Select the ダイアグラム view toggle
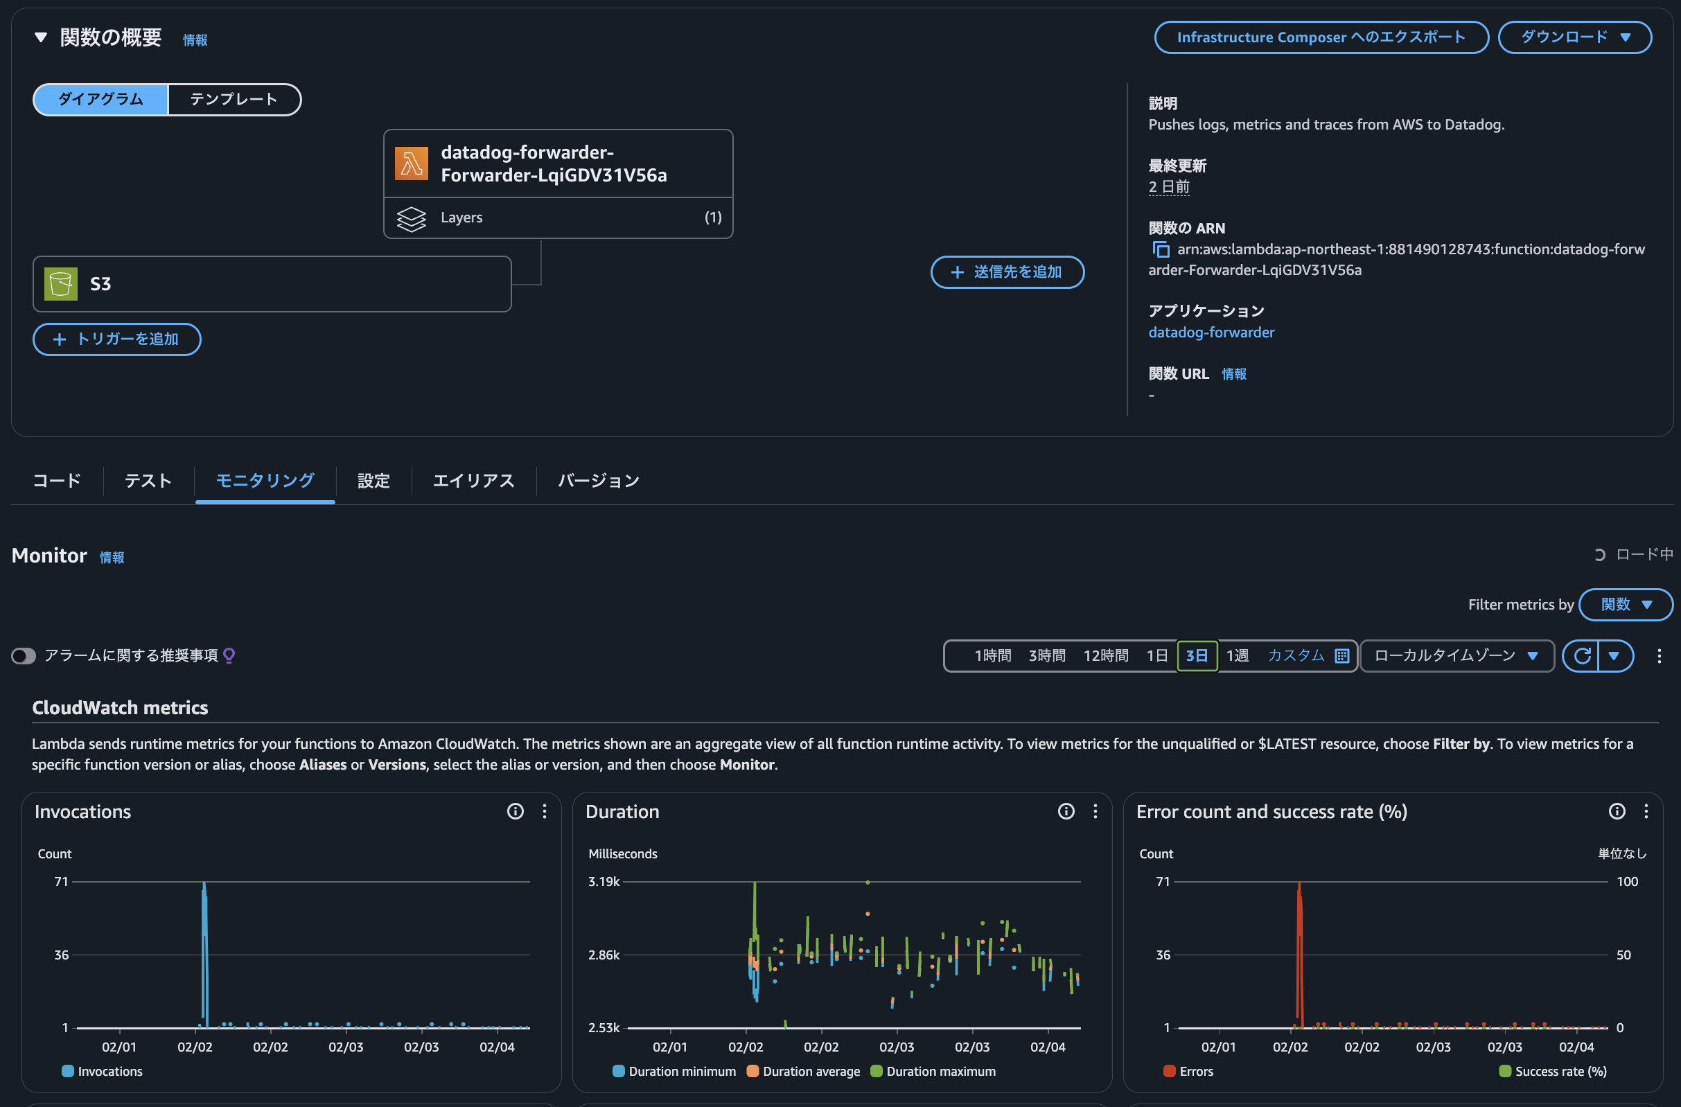Viewport: 1681px width, 1107px height. (x=101, y=100)
